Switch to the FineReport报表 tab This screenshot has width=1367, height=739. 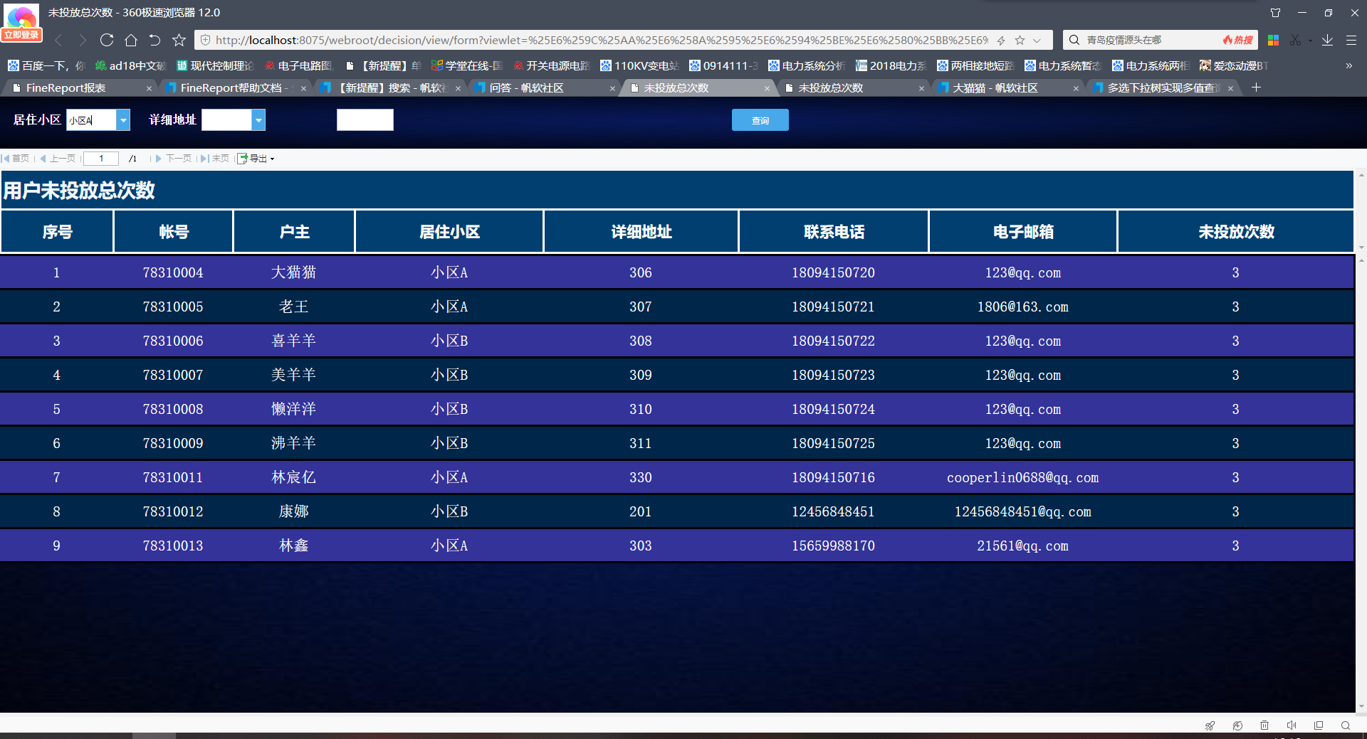66,88
